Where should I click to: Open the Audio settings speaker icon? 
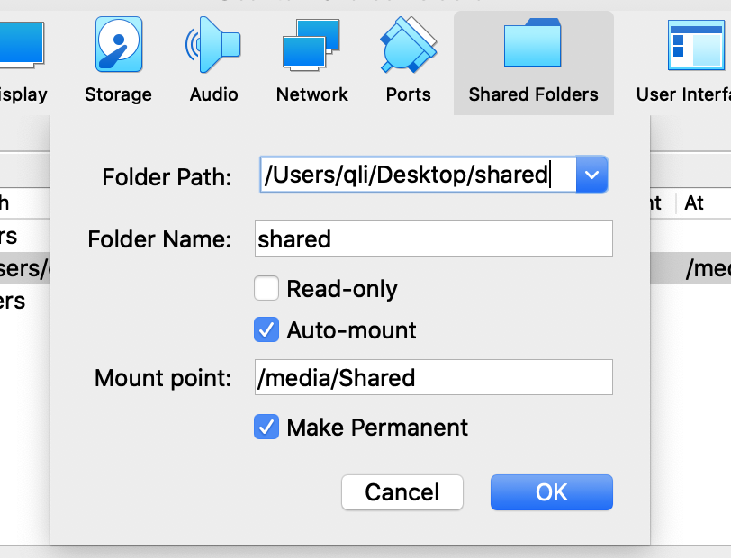click(x=213, y=44)
